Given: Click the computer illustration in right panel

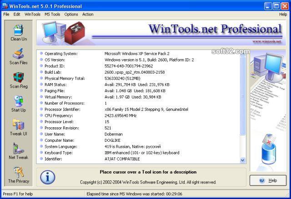Looking at the screenshot, I should 267,68.
